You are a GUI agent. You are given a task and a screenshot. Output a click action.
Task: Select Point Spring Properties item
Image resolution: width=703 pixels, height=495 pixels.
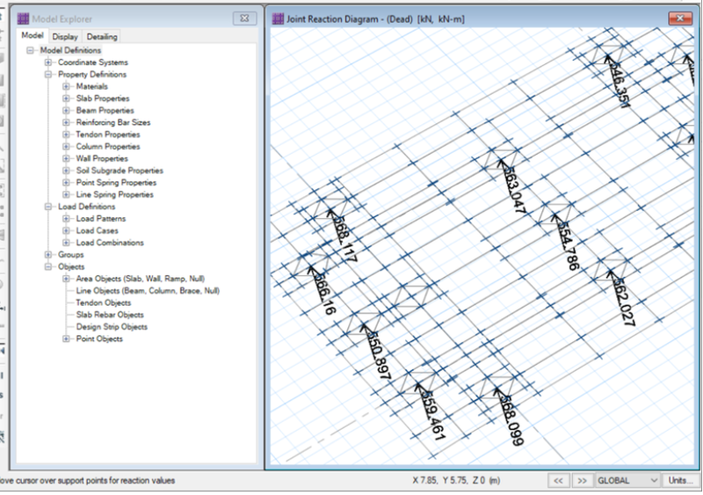(116, 183)
